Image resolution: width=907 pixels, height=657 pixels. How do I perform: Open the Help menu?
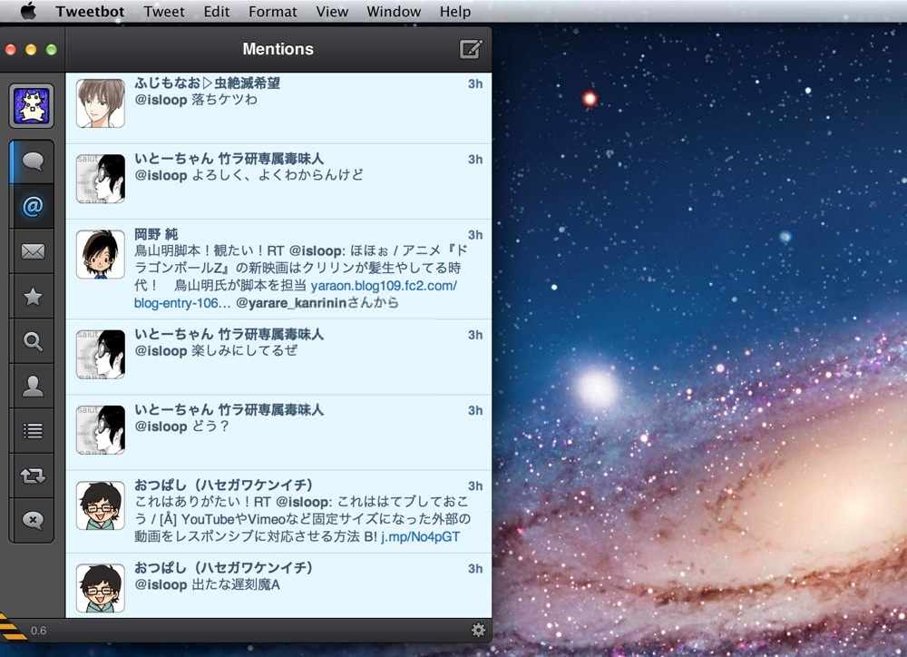click(454, 12)
